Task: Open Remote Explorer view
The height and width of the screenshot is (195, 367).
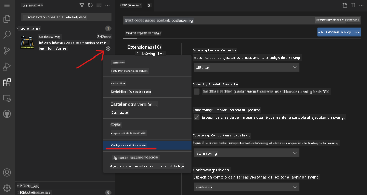Action: click(x=7, y=98)
